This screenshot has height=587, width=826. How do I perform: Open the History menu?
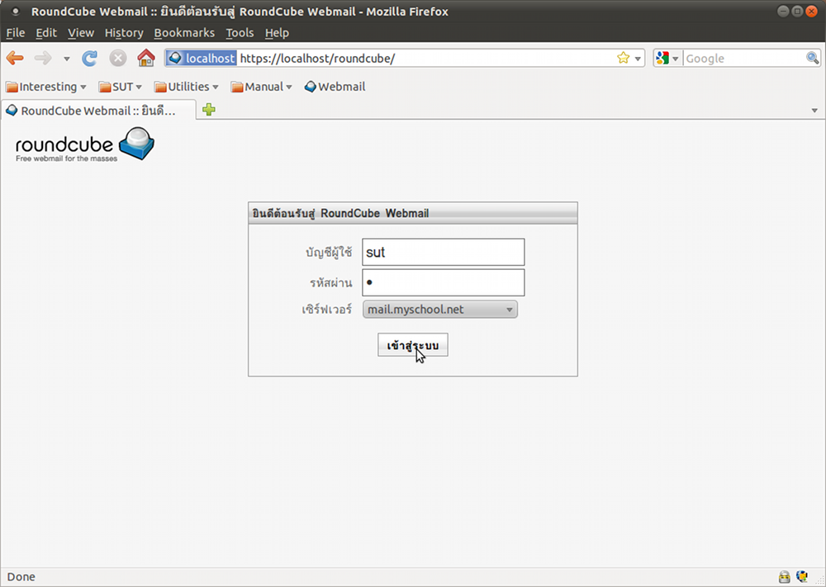(124, 33)
